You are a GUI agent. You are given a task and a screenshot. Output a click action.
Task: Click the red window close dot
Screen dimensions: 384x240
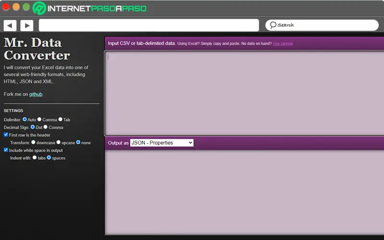6,7
